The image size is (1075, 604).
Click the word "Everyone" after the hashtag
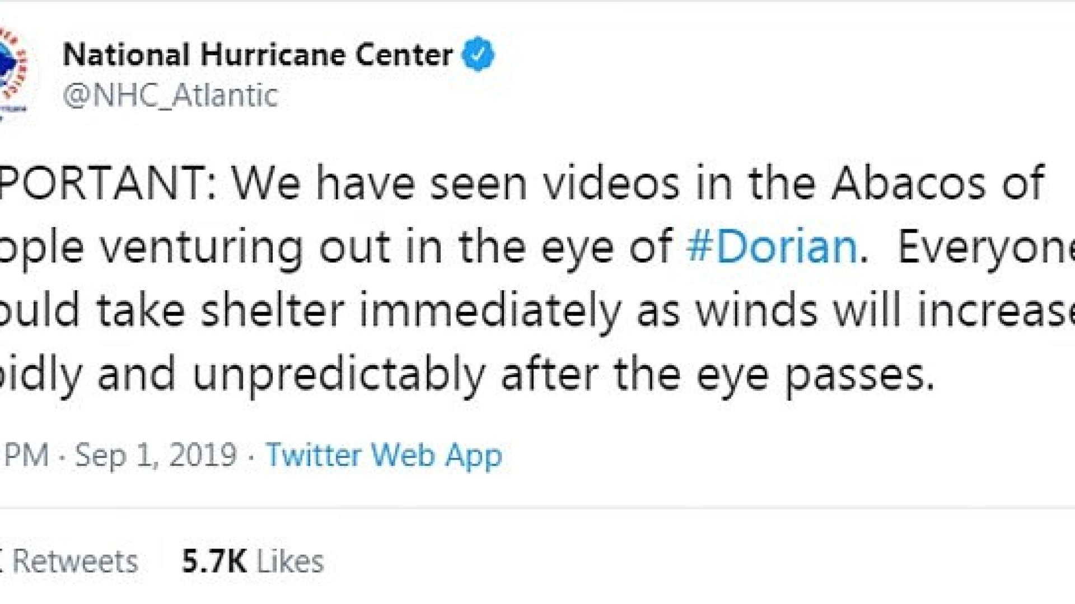pos(985,247)
